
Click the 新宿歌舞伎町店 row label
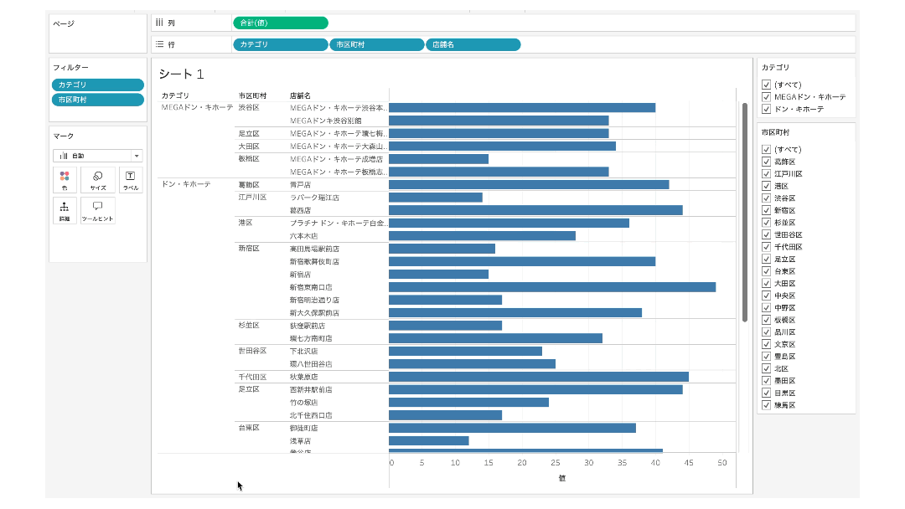coord(314,262)
